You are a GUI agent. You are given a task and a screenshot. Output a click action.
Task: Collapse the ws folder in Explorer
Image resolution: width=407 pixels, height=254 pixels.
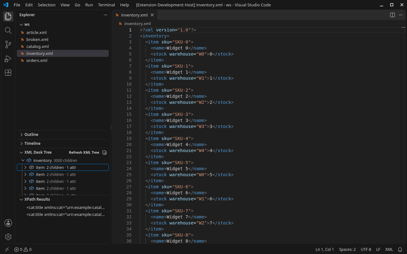coord(21,24)
